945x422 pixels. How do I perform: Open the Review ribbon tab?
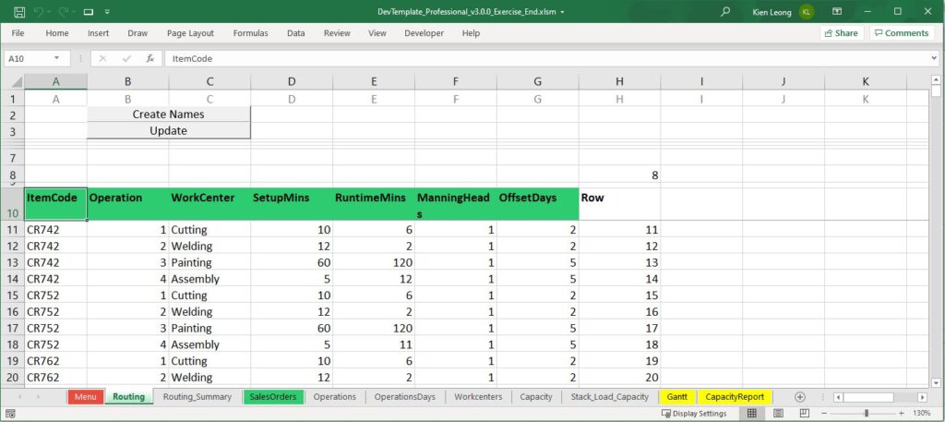point(337,33)
